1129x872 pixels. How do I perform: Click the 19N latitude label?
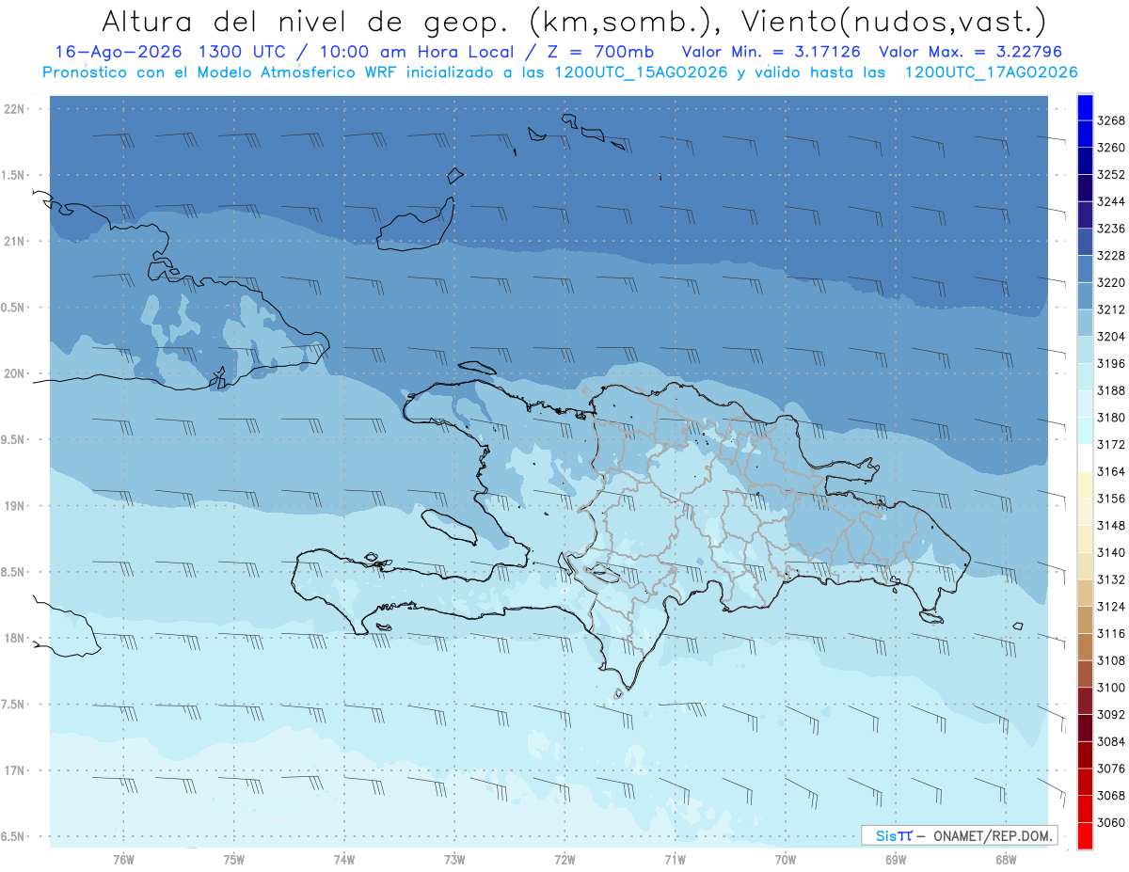[13, 506]
